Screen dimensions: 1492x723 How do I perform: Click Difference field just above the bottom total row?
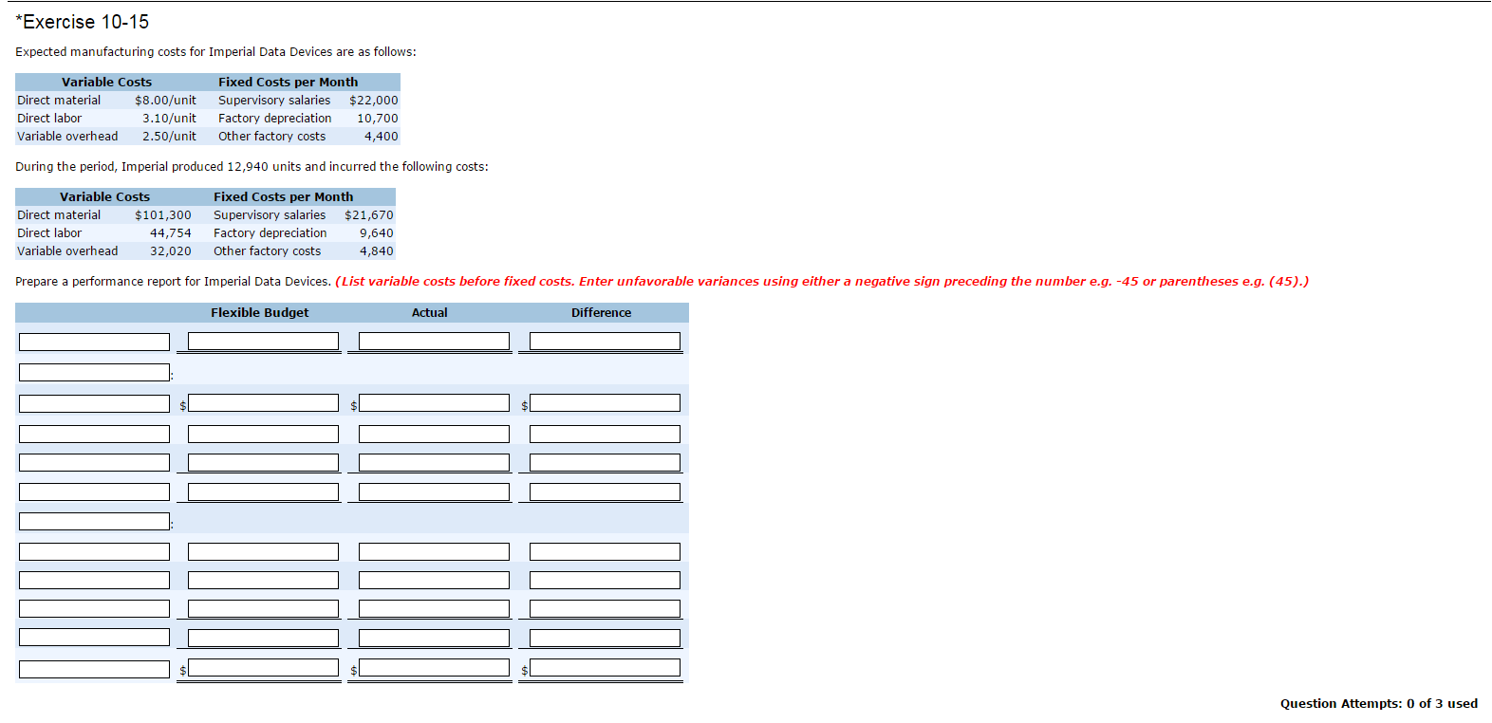pyautogui.click(x=605, y=639)
